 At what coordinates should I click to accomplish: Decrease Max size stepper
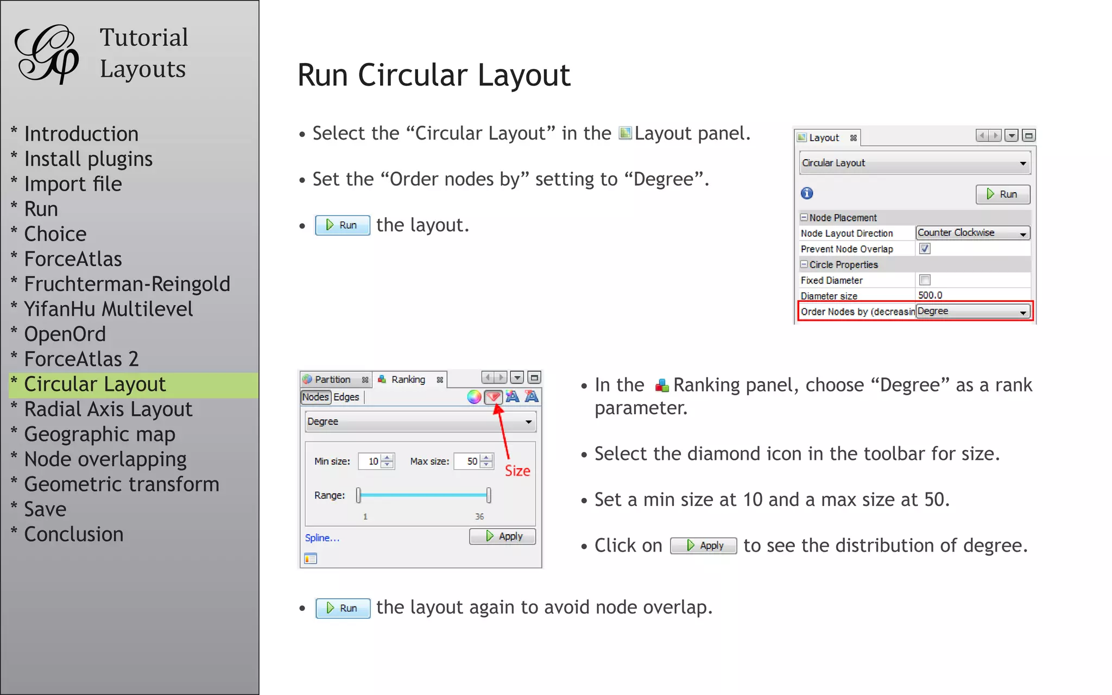click(x=486, y=465)
